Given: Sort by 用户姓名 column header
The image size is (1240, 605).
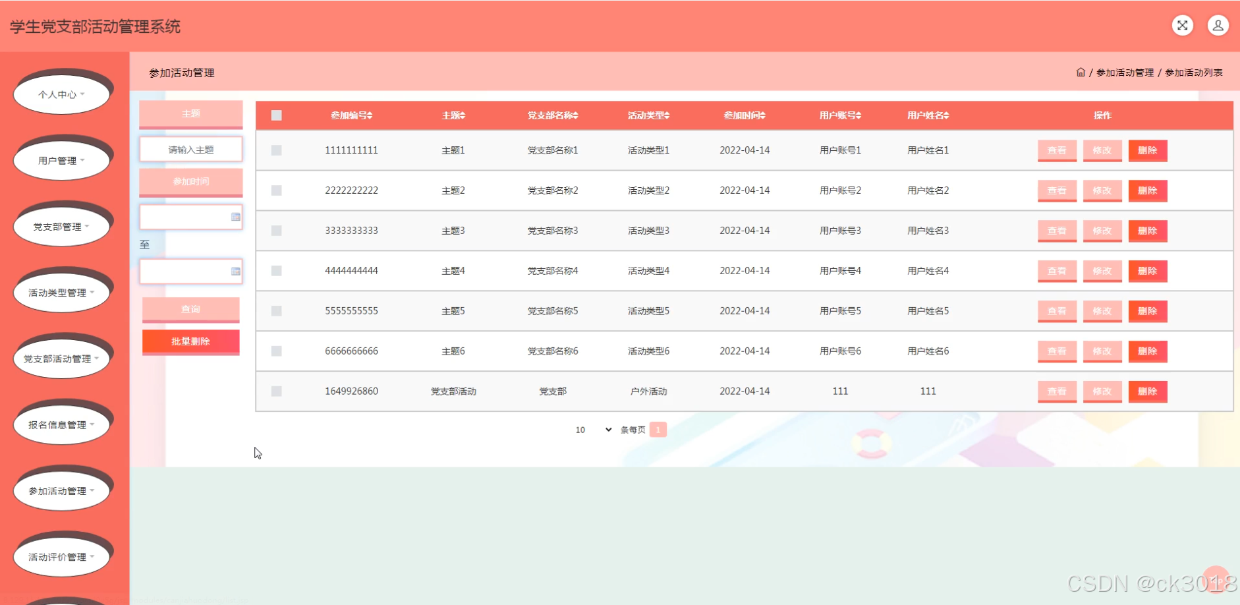Looking at the screenshot, I should point(928,115).
